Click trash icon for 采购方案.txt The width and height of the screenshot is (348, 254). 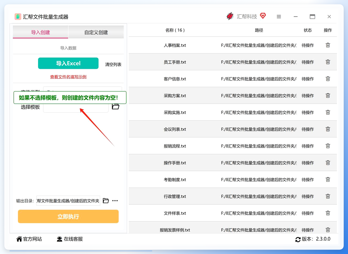tap(328, 96)
